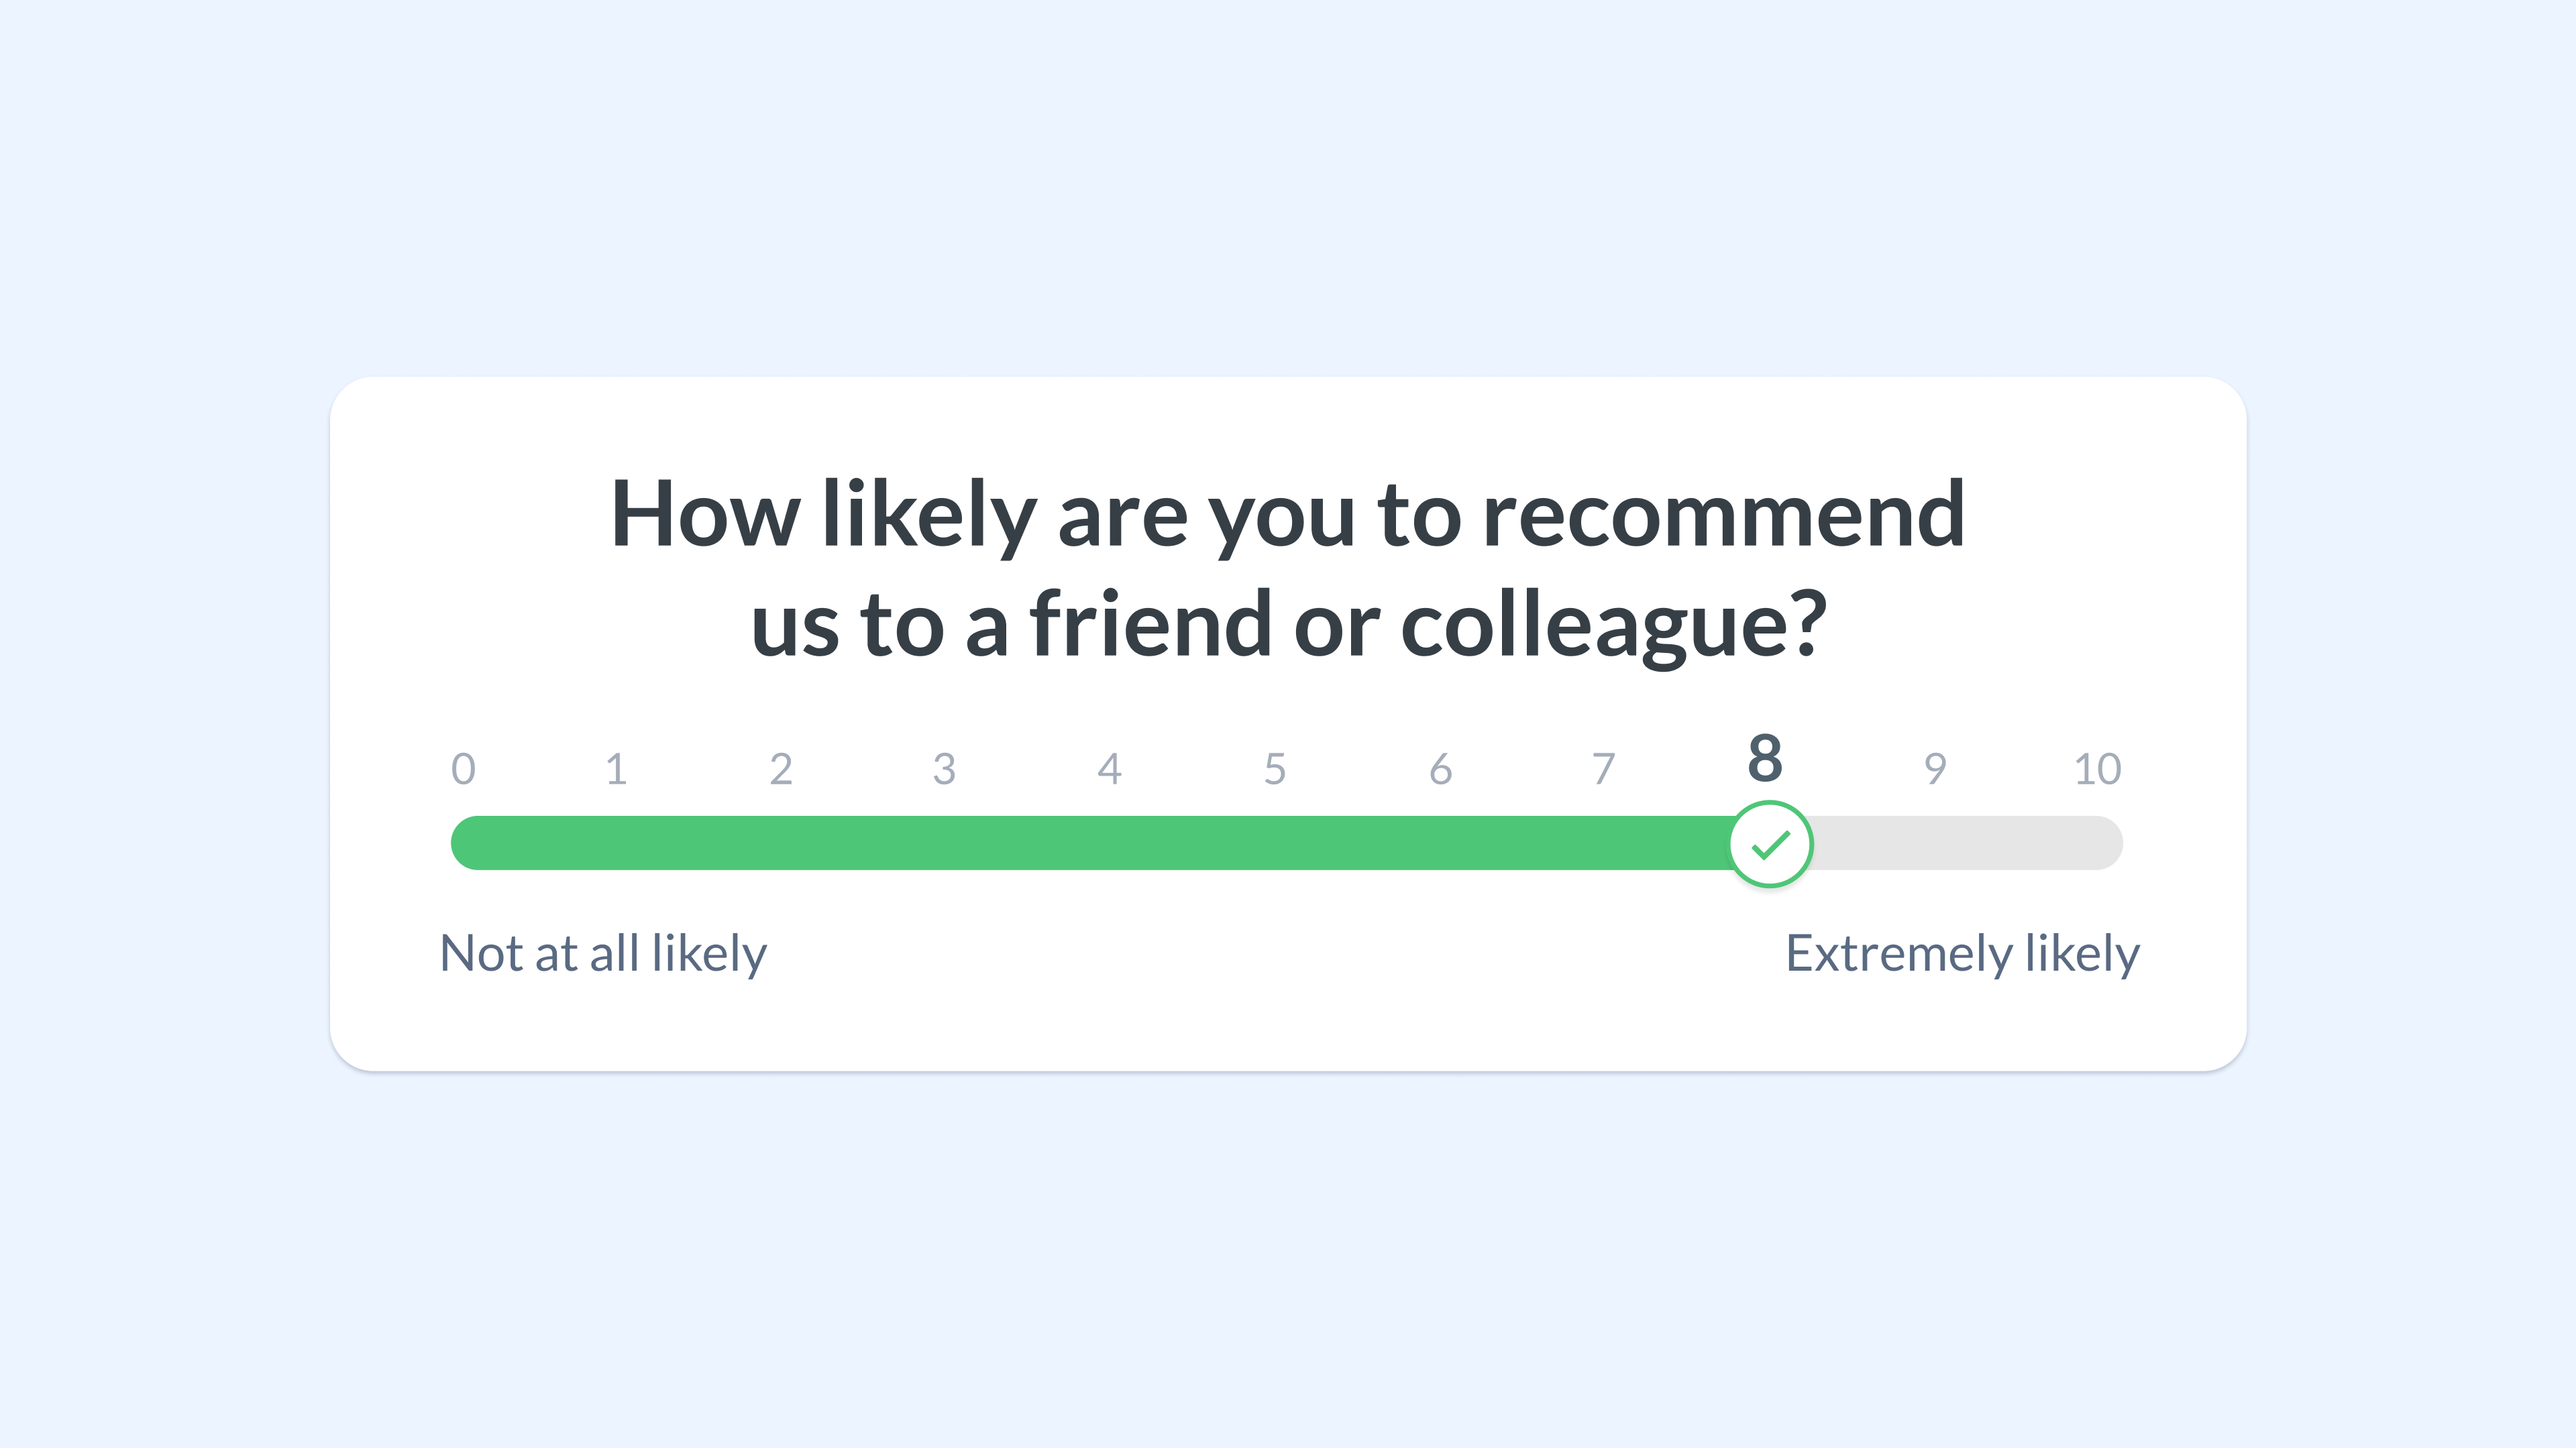Click the word "colleague?" in the heading
The image size is (2576, 1448).
click(1614, 627)
